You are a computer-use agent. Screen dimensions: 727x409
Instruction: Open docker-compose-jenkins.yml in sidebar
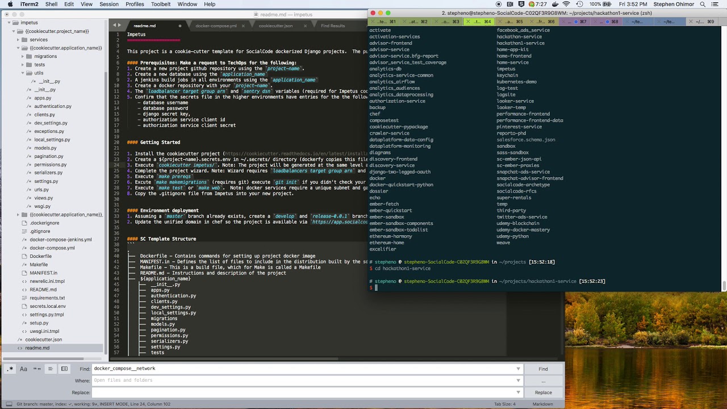(x=60, y=240)
